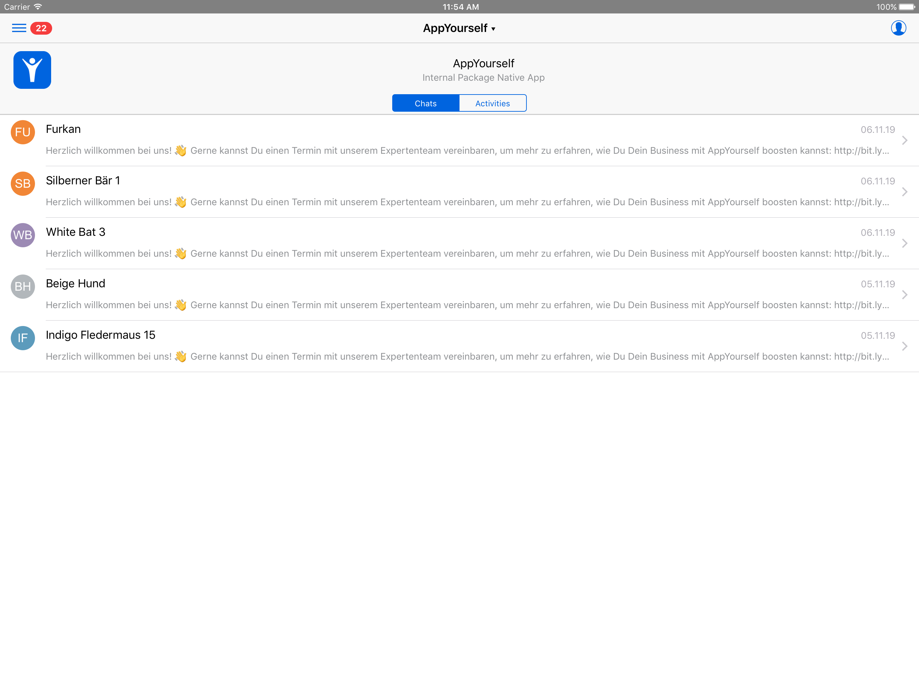This screenshot has height=689, width=919.
Task: Tap the chevron on Silberner Bär 1 row
Action: click(905, 192)
